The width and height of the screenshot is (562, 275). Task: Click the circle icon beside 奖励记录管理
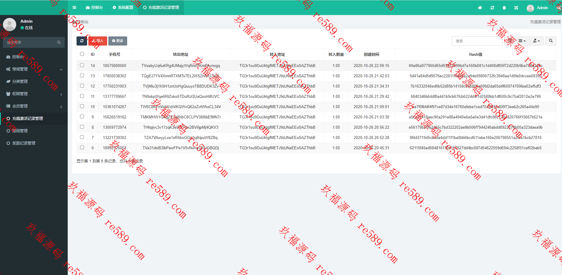(8, 143)
